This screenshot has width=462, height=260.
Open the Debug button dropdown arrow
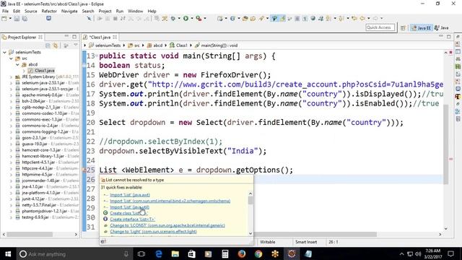(x=179, y=19)
